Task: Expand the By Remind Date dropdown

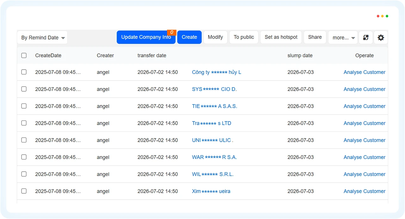Action: 42,38
